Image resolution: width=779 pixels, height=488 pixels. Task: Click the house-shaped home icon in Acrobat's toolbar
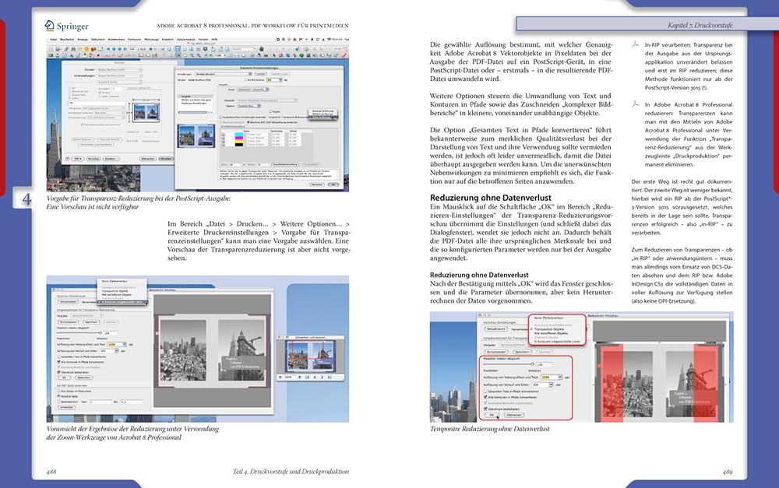261,49
